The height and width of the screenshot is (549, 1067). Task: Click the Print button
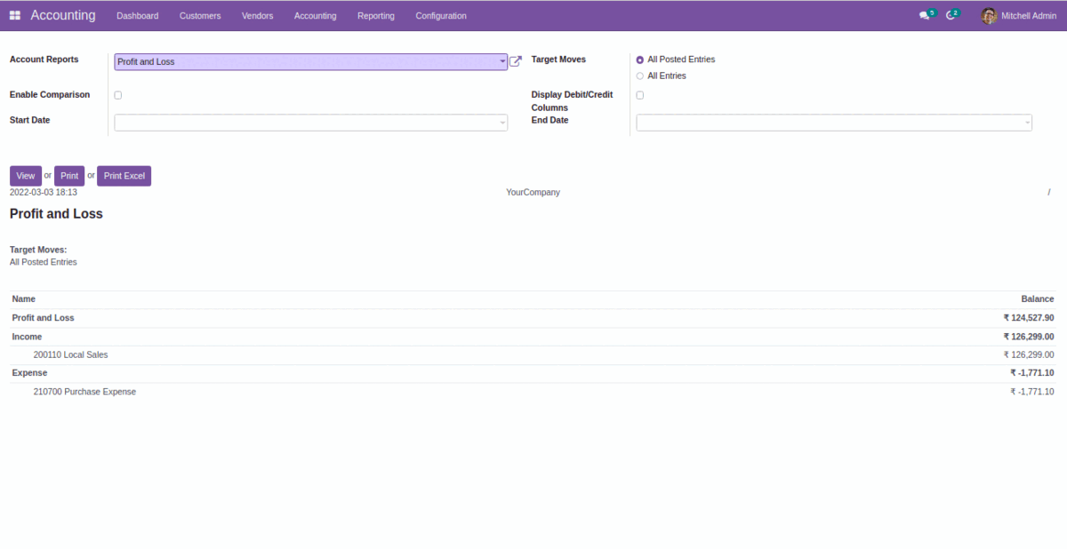(x=69, y=176)
